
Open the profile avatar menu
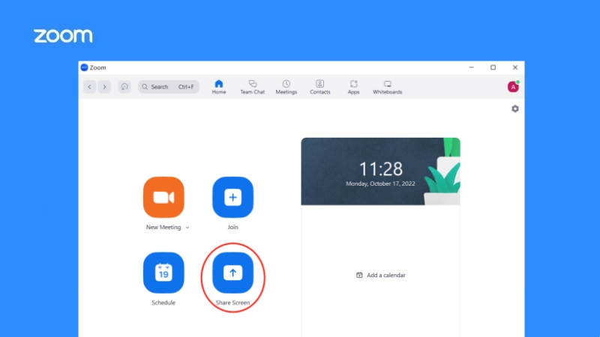[513, 87]
